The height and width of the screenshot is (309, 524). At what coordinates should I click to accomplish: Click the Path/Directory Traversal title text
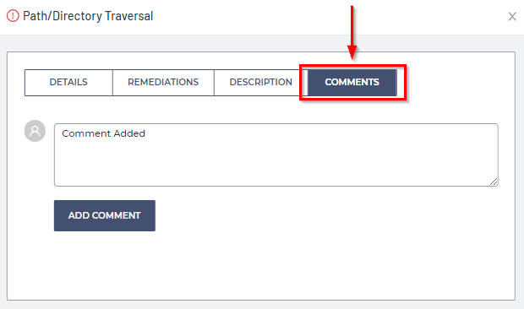click(x=88, y=16)
